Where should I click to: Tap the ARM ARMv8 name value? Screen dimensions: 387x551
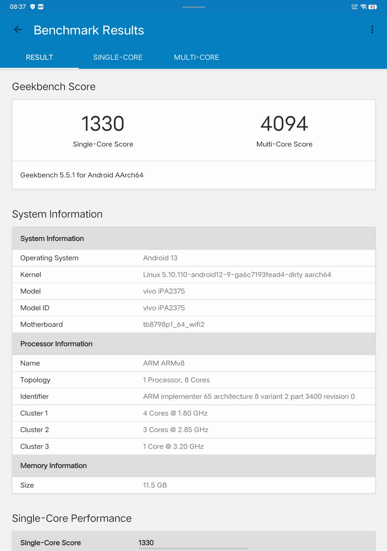point(164,363)
